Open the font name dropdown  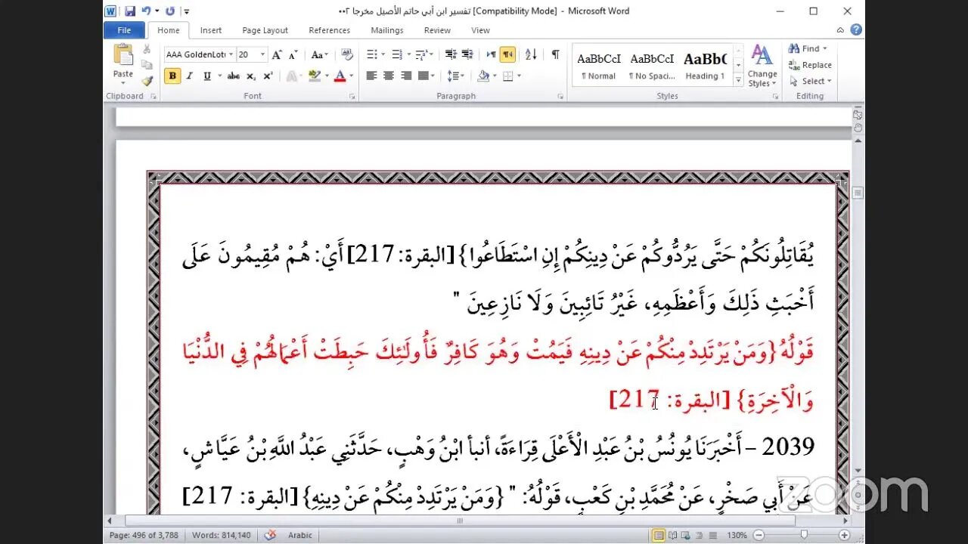coord(231,54)
